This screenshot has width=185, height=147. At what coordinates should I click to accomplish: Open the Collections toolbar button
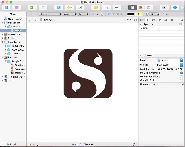click(17, 8)
